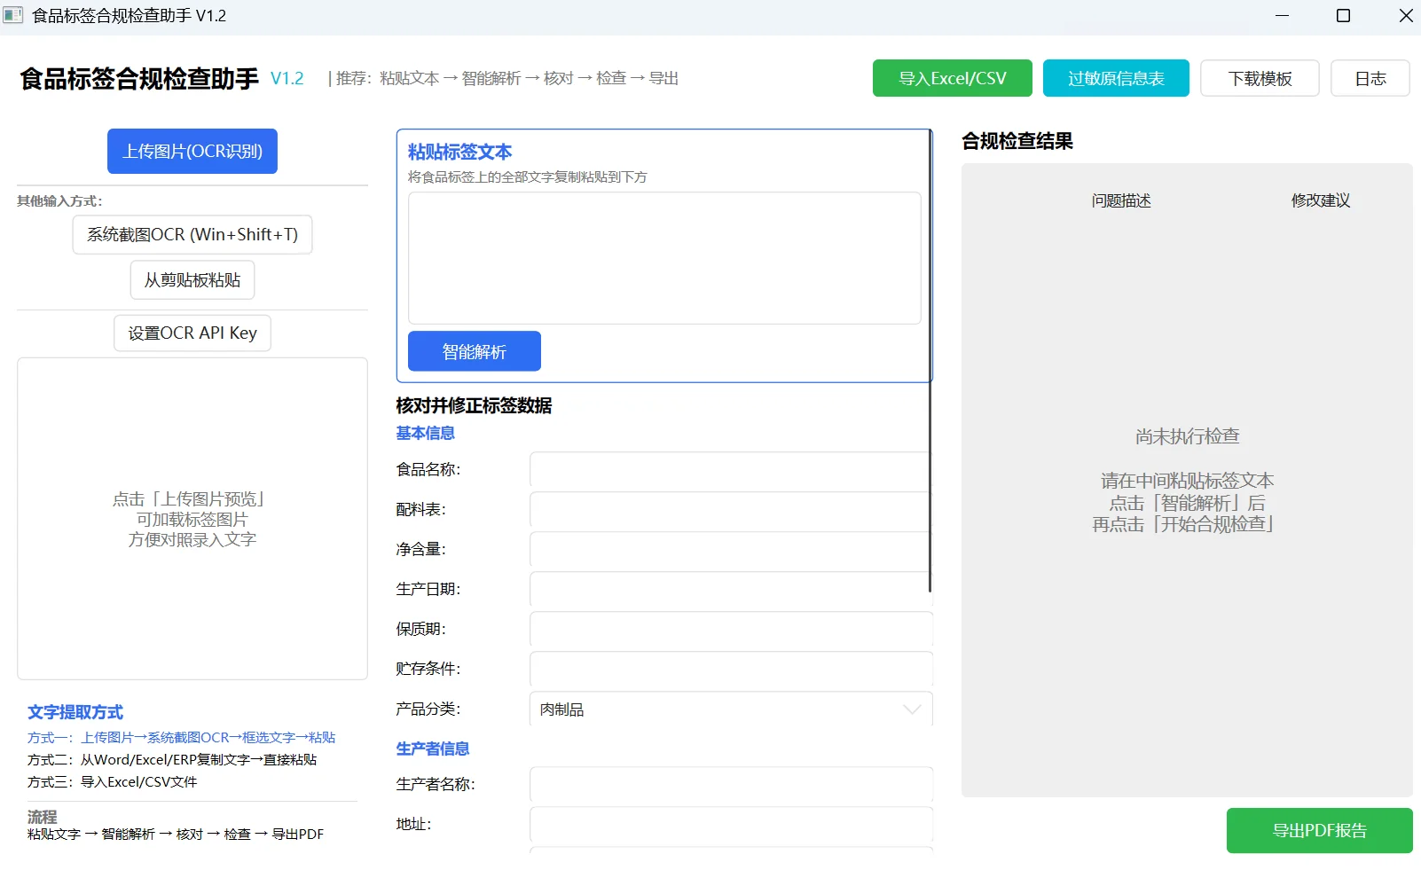Click the 下载模板 button
The width and height of the screenshot is (1421, 878).
coord(1260,78)
